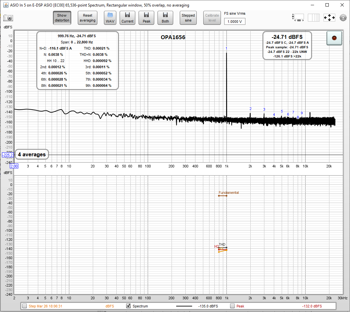
Task: Open graph limits control icon
Action: coord(298,17)
